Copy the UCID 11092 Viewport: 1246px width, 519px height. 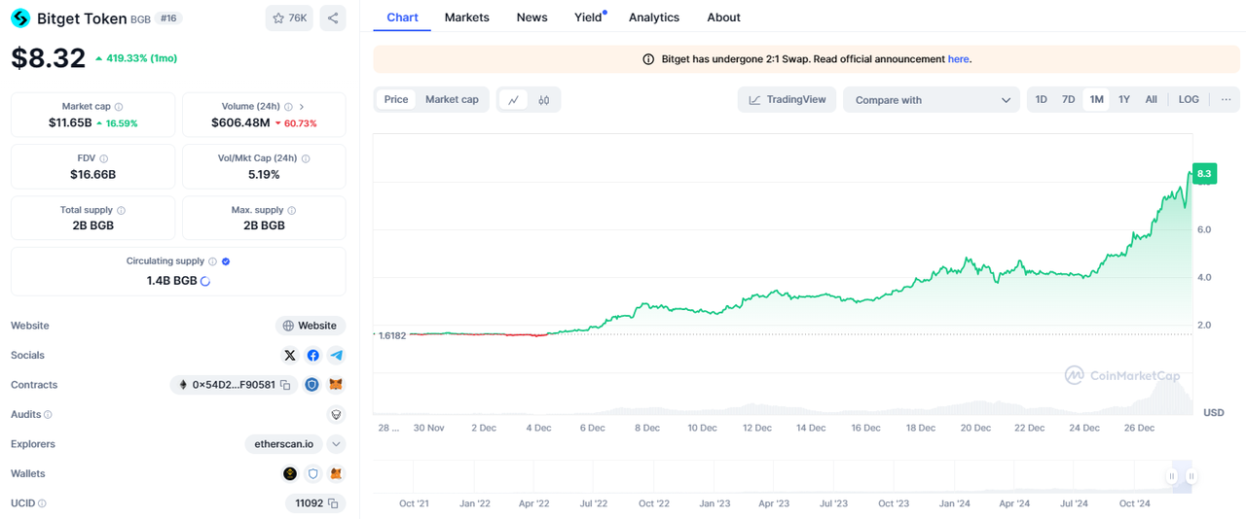pyautogui.click(x=333, y=503)
